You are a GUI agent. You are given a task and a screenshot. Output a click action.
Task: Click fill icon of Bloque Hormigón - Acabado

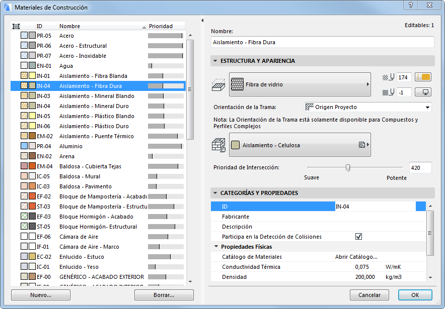coord(24,217)
